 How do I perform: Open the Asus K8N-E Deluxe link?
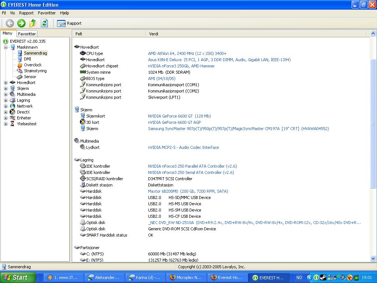tap(219, 60)
